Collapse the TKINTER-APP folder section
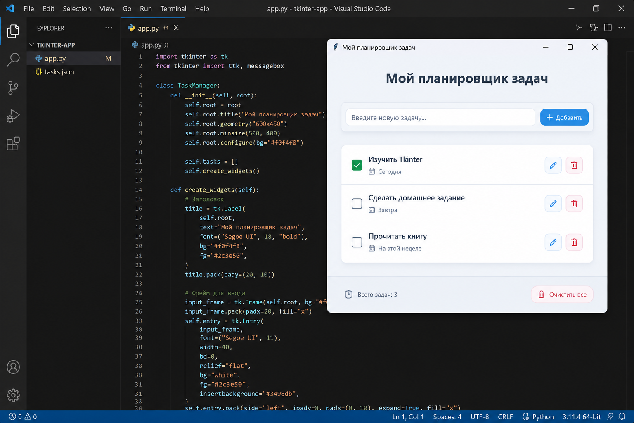The image size is (634, 423). pyautogui.click(x=56, y=45)
